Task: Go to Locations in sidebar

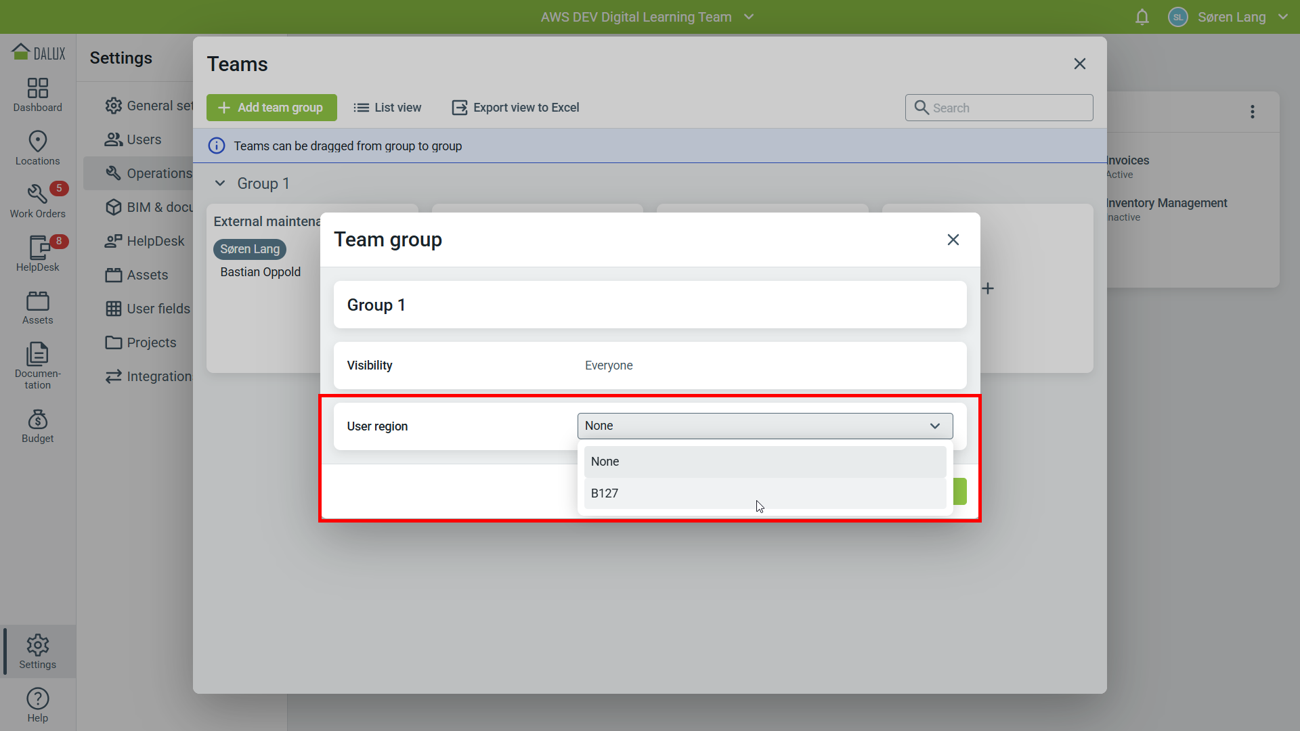Action: pos(37,148)
